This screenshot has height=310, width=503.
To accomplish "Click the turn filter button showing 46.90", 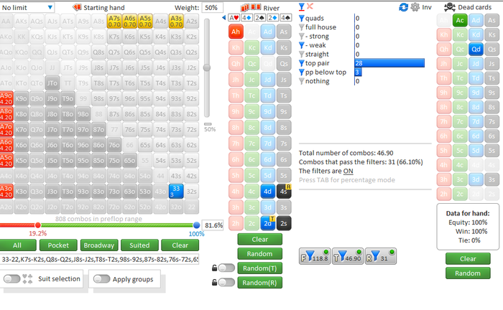I will [x=348, y=256].
